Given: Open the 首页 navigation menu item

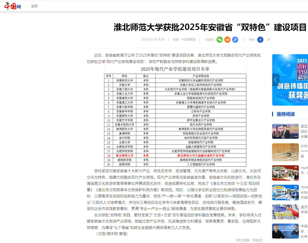Looking at the screenshot, I should tap(34, 6).
